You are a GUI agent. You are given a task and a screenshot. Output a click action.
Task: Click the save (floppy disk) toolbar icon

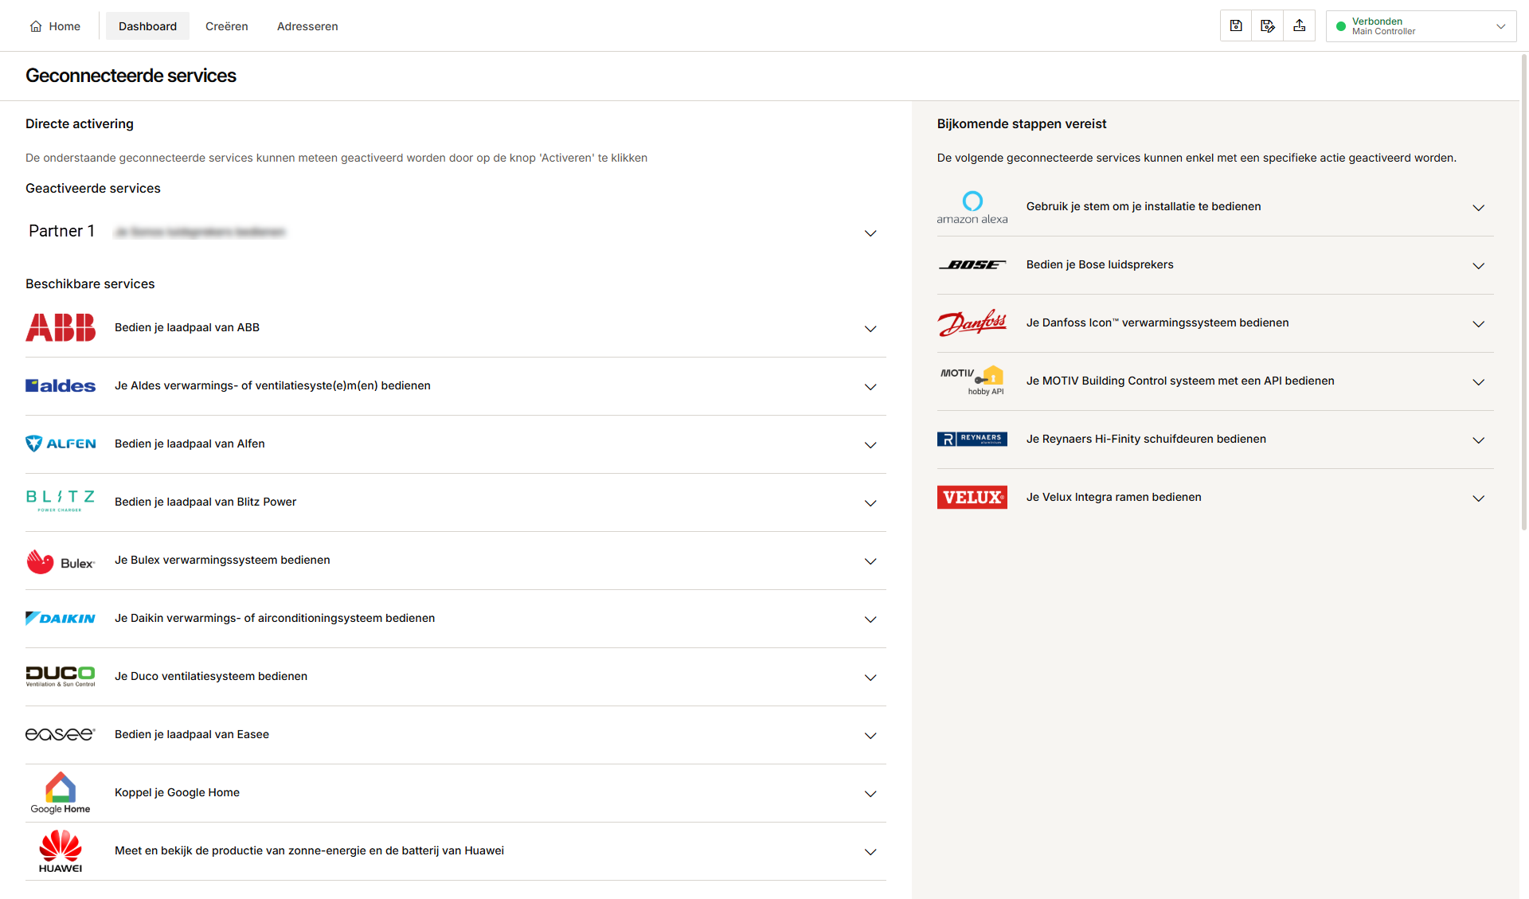(x=1236, y=26)
